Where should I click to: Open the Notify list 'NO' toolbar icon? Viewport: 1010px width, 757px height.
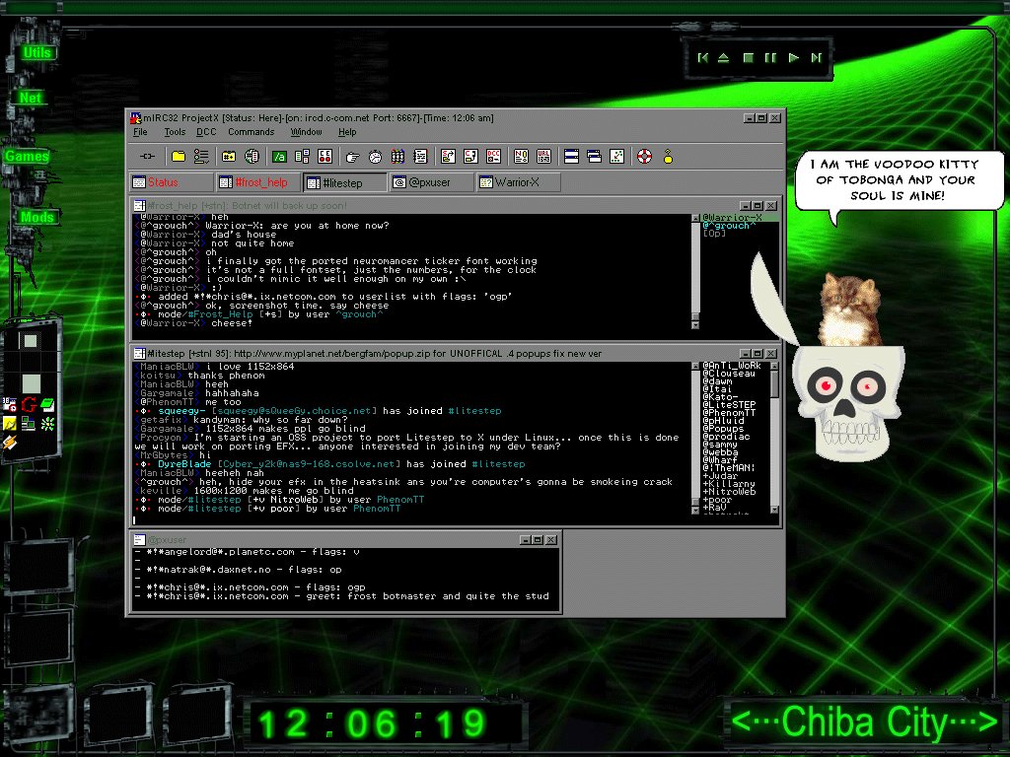click(x=521, y=157)
